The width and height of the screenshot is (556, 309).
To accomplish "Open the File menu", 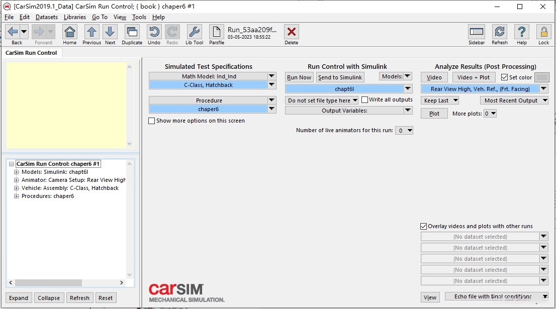I will [9, 17].
